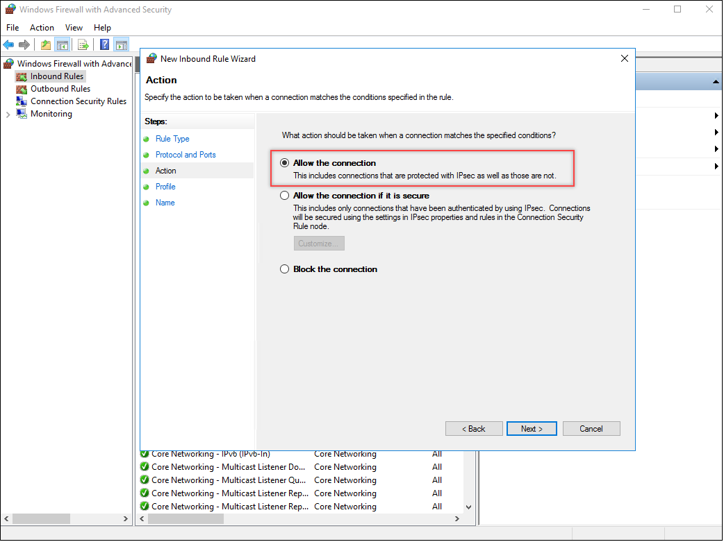Toggle Show/Hide Console Tree toolbar icon
724x542 pixels.
point(63,45)
